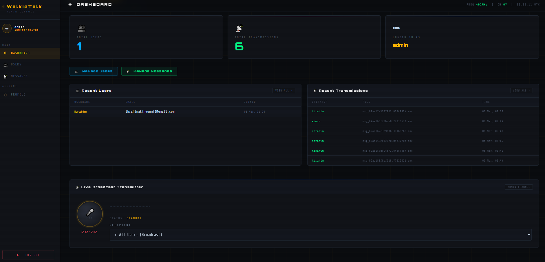
Task: Click the username ibrahim in Recent Users
Action: point(81,111)
